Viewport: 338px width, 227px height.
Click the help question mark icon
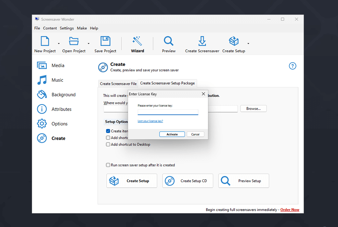[292, 66]
